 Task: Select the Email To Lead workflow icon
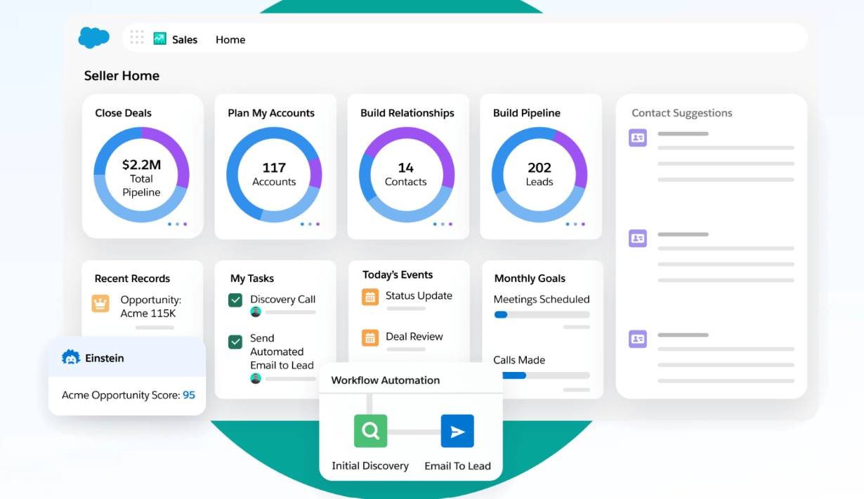[457, 431]
